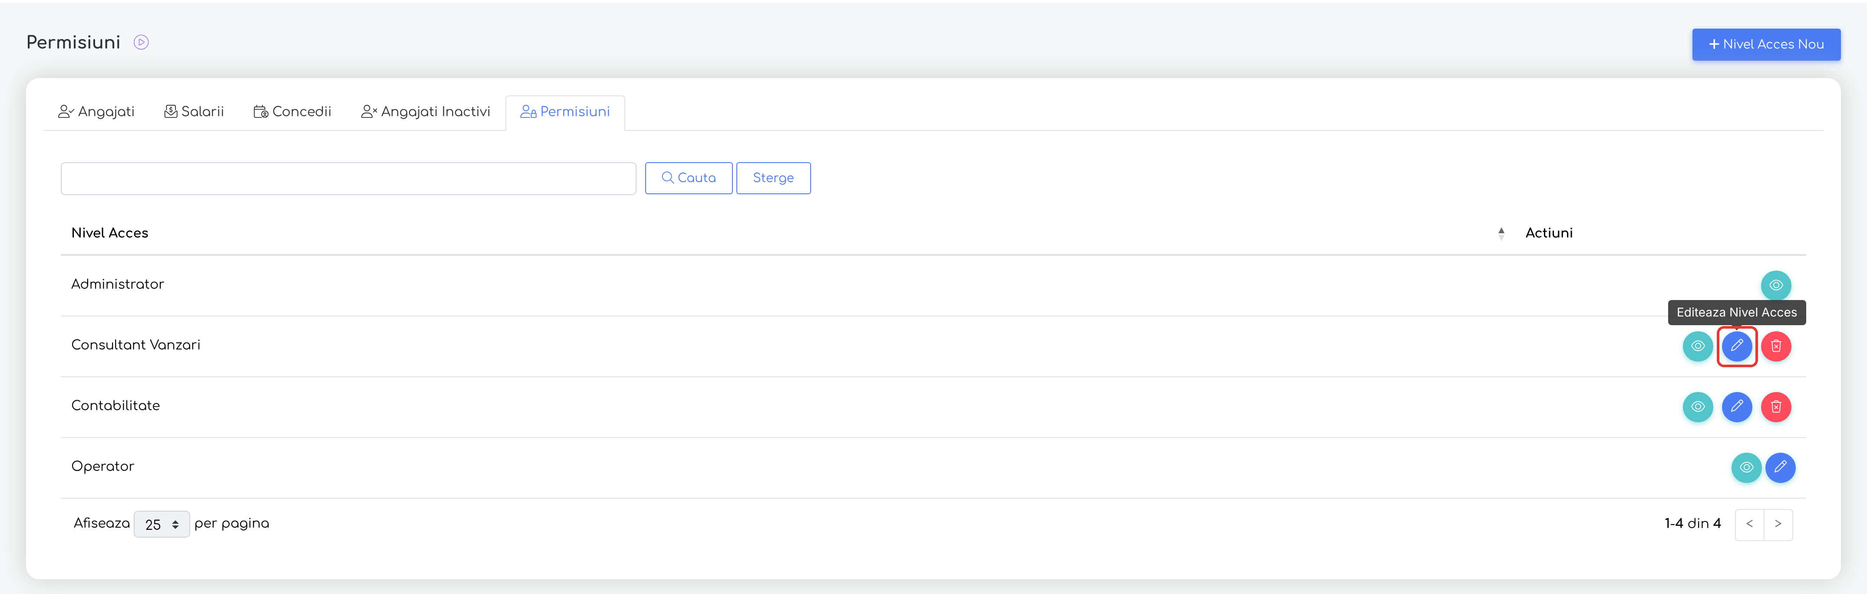Open the rows per page dropdown
Screen dimensions: 1867x594
162,524
